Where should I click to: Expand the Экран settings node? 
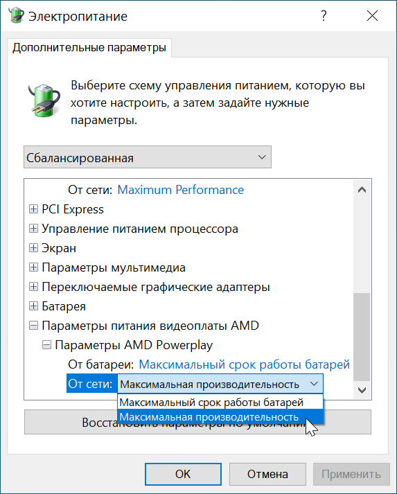click(x=33, y=248)
